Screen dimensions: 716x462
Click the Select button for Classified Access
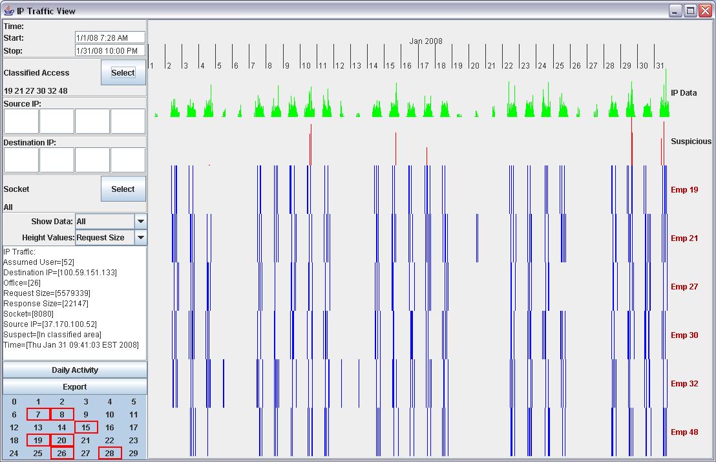[x=123, y=72]
